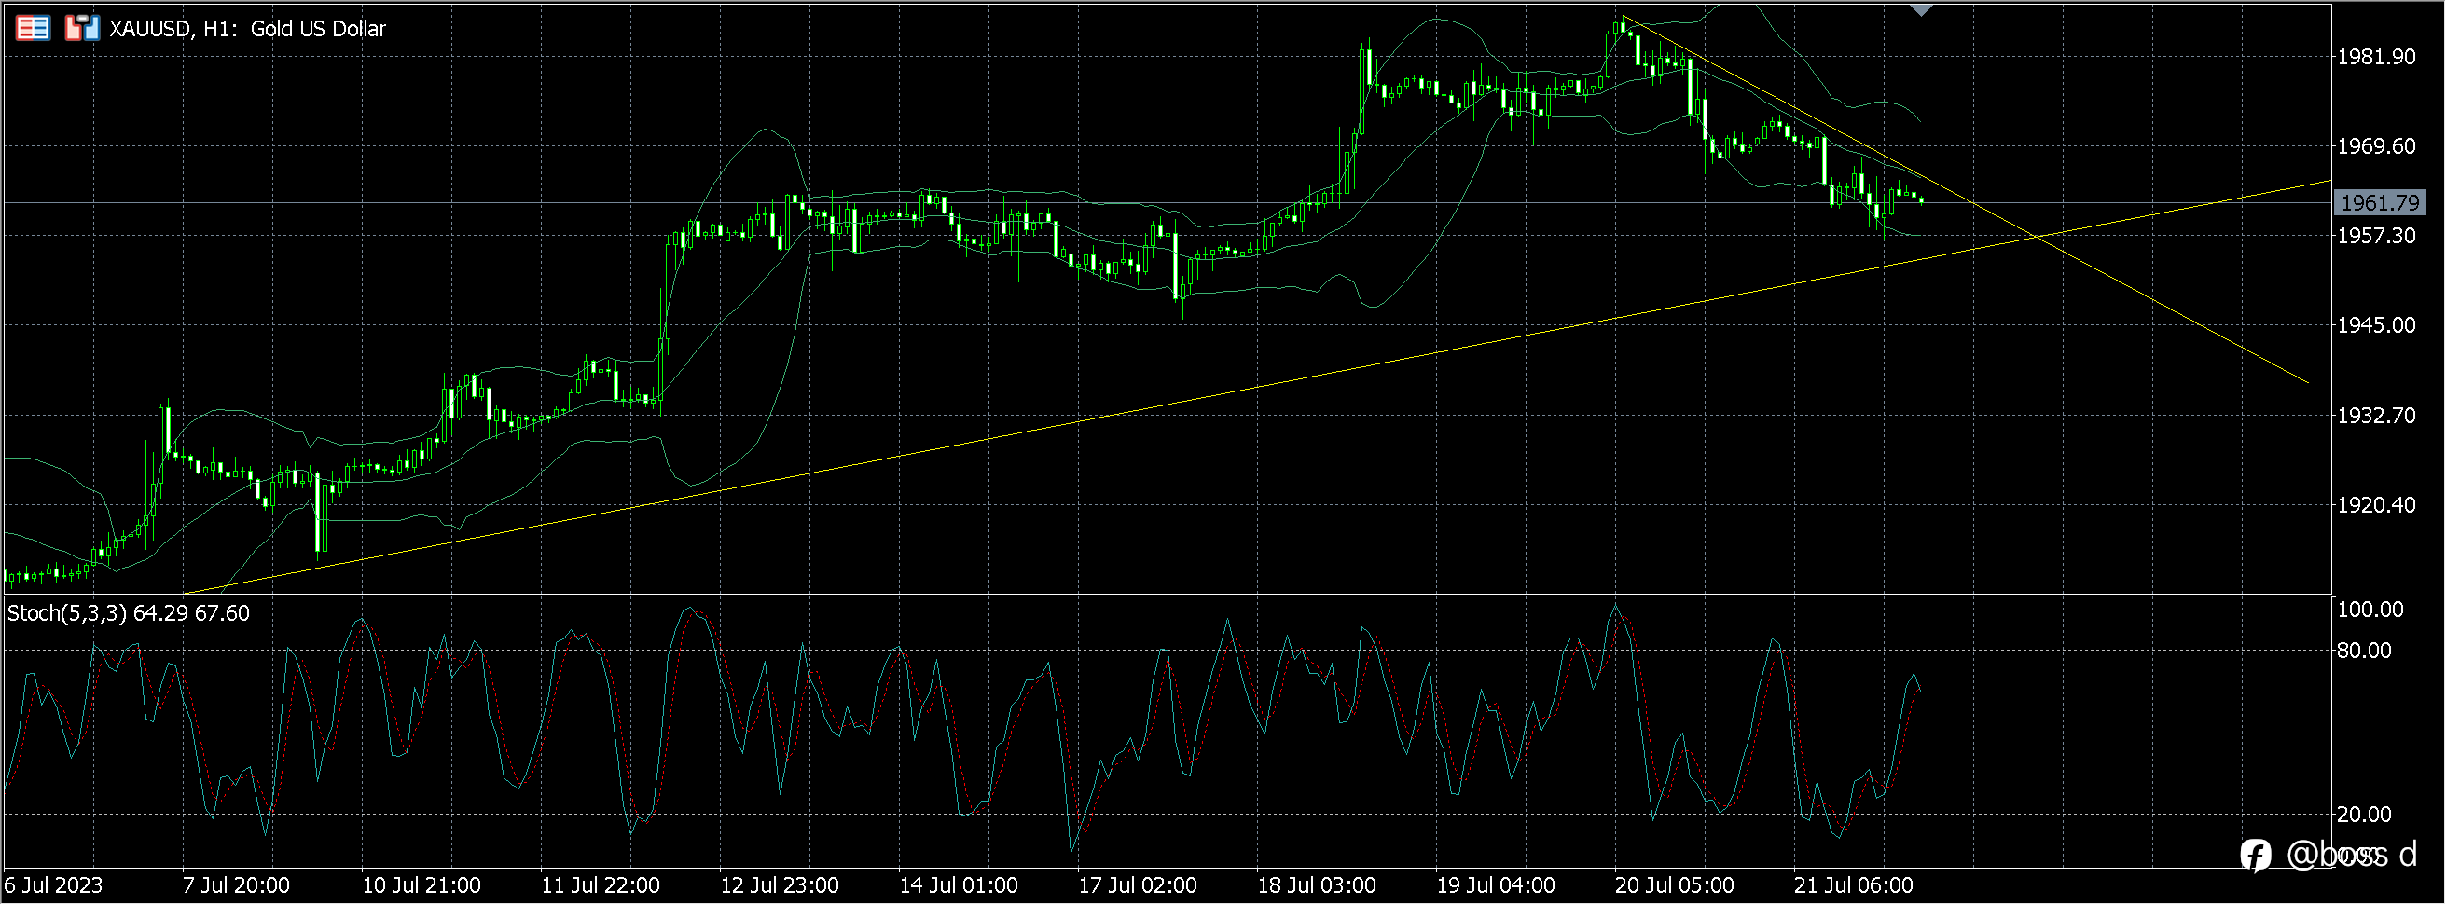Click the 12 Jul 23:00 time label
Viewport: 2446px width, 905px height.
click(x=780, y=886)
